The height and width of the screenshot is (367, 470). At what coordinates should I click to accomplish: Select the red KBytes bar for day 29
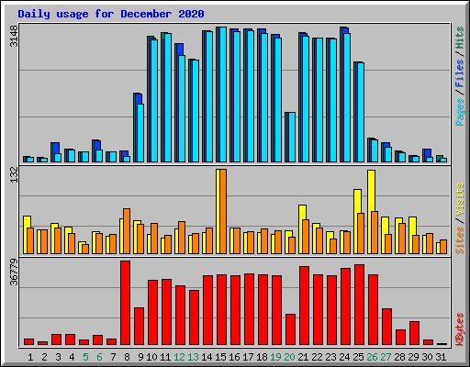pyautogui.click(x=414, y=333)
